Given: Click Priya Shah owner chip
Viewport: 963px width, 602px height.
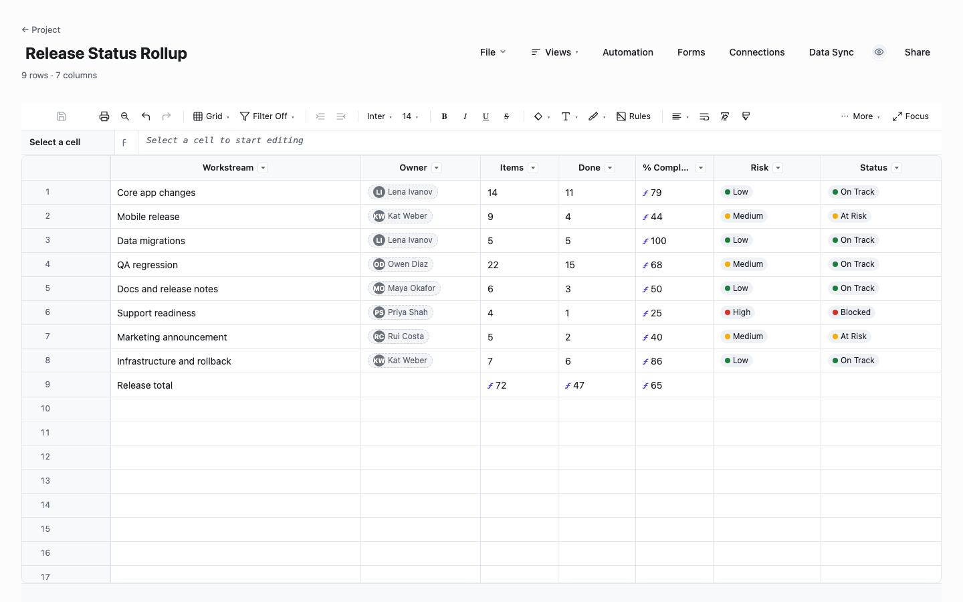Looking at the screenshot, I should [x=401, y=312].
